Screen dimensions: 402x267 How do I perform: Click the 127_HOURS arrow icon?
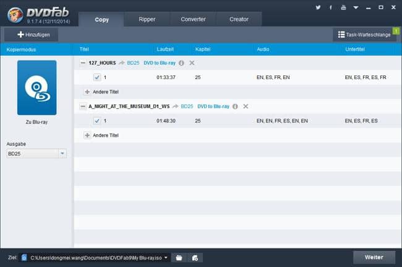pyautogui.click(x=121, y=63)
